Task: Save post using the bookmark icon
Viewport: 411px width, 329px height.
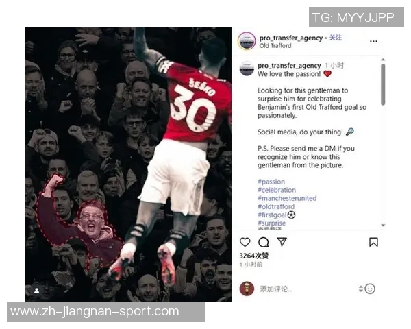Action: point(373,242)
